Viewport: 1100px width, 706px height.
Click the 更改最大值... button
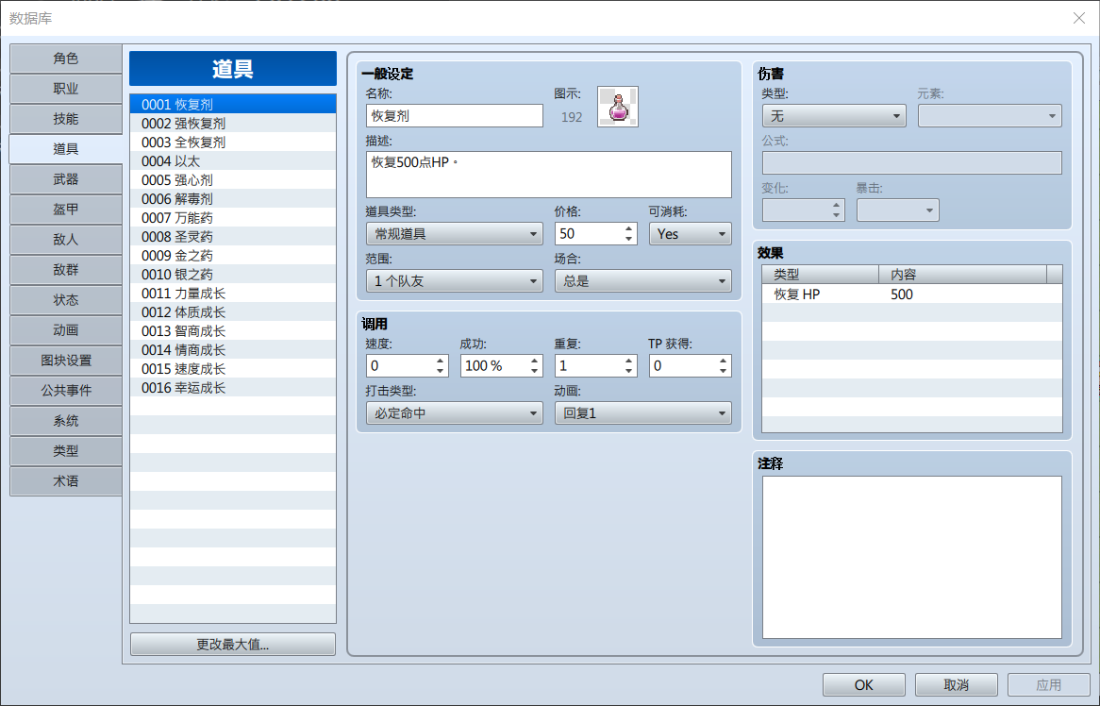pyautogui.click(x=233, y=645)
